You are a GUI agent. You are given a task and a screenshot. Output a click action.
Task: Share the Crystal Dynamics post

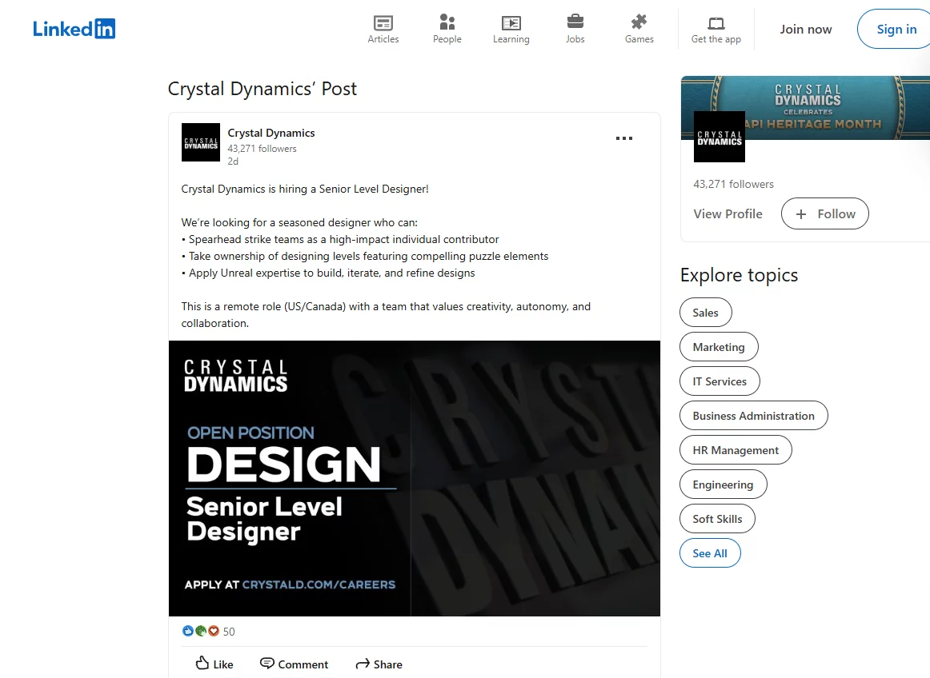(x=379, y=664)
